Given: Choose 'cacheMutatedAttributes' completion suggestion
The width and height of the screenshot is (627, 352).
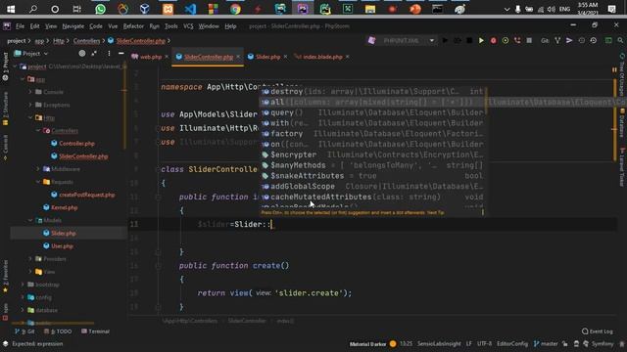Looking at the screenshot, I should pos(372,198).
